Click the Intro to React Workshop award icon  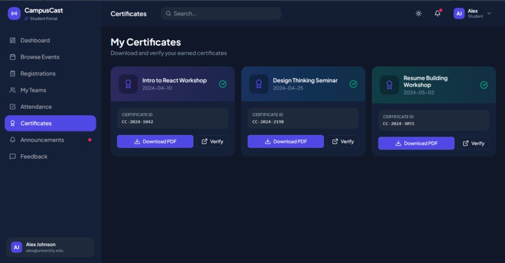click(128, 84)
